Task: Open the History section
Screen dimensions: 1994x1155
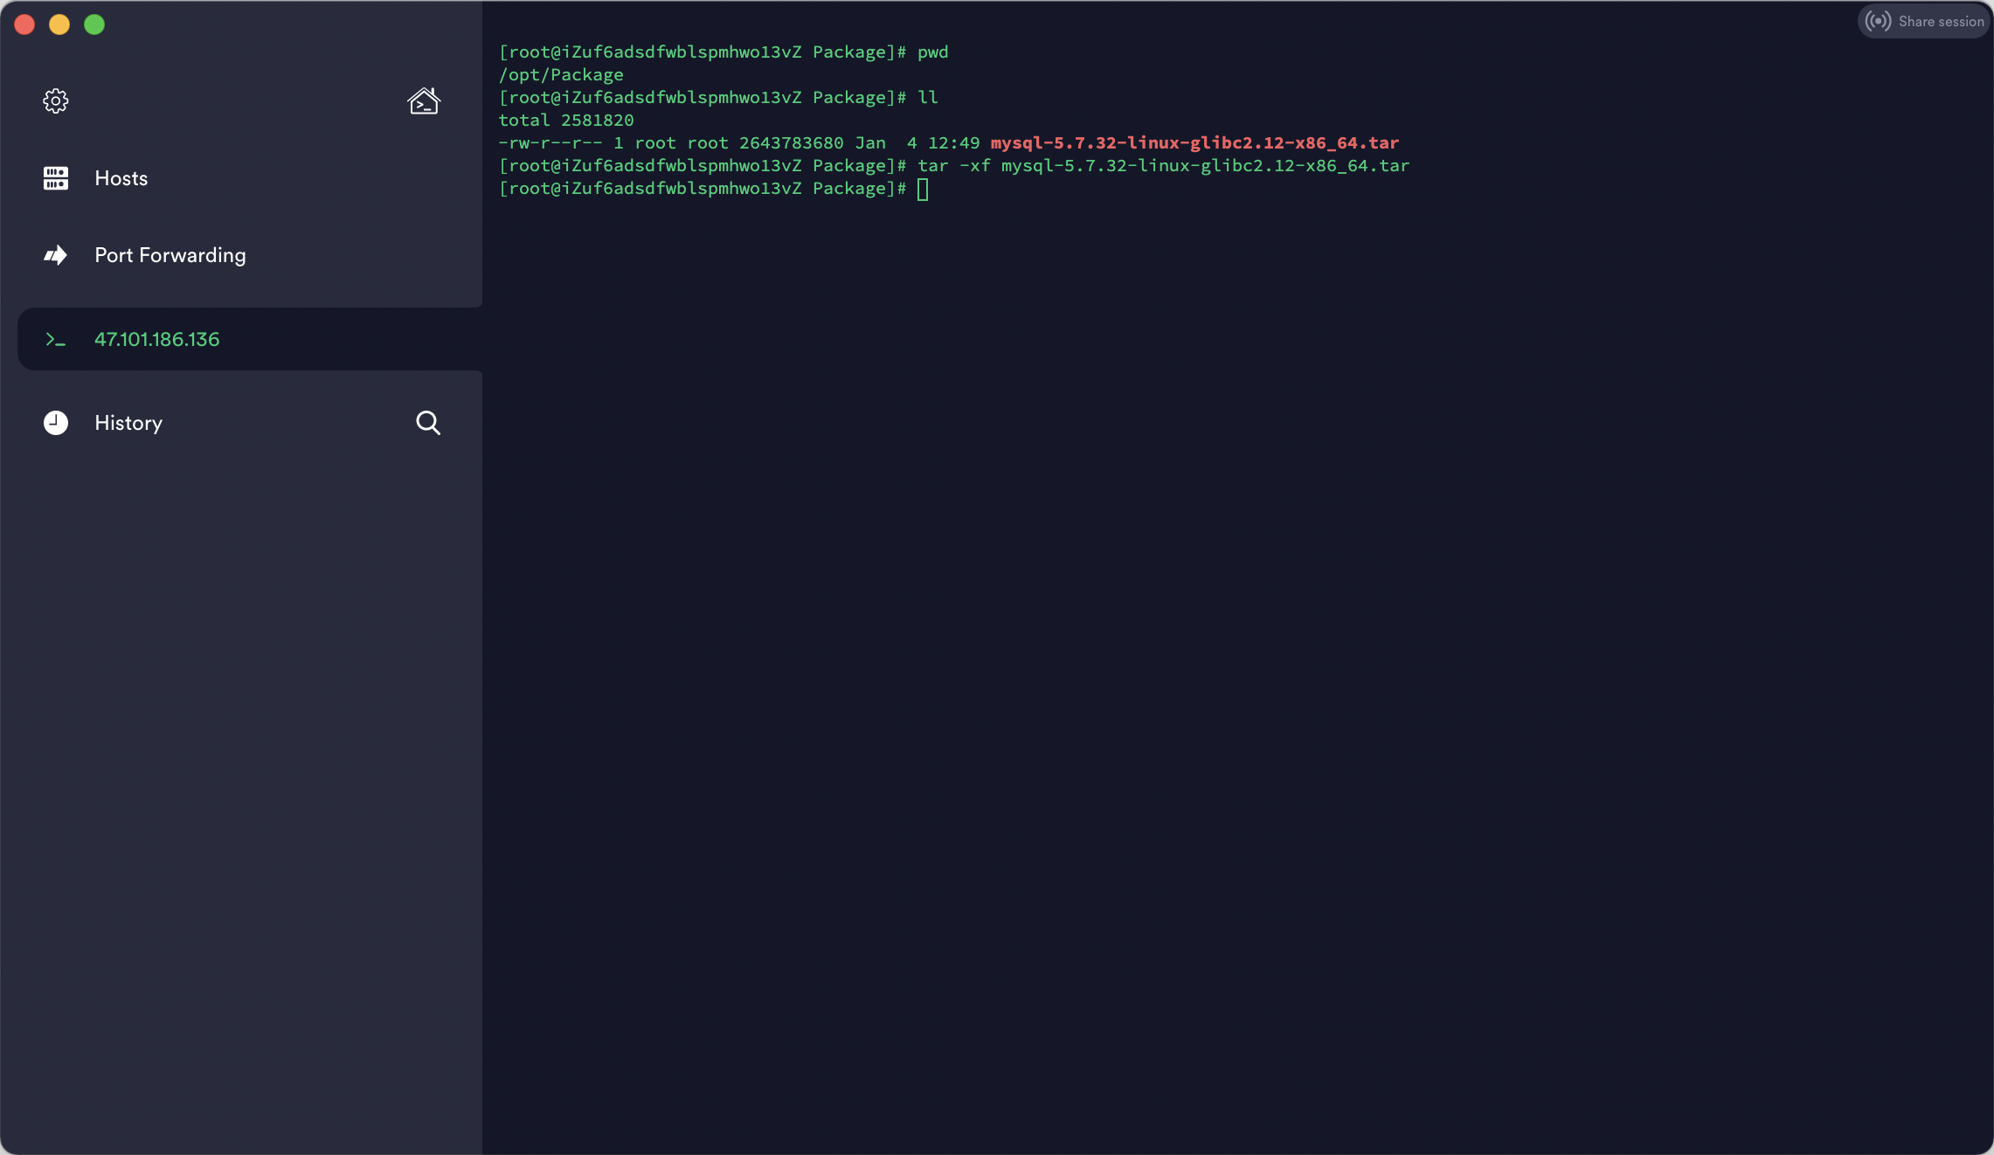Action: coord(128,423)
